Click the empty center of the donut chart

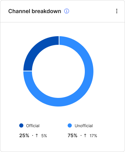point(58,71)
